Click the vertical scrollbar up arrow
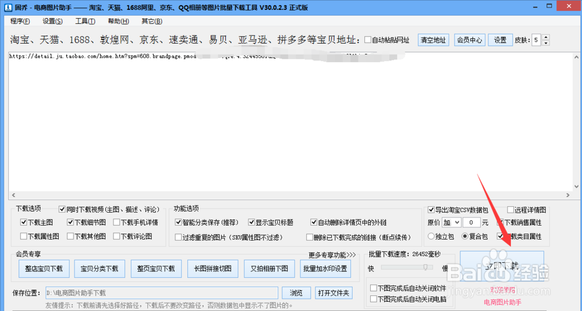Viewport: 582px width, 311px height. pos(576,57)
